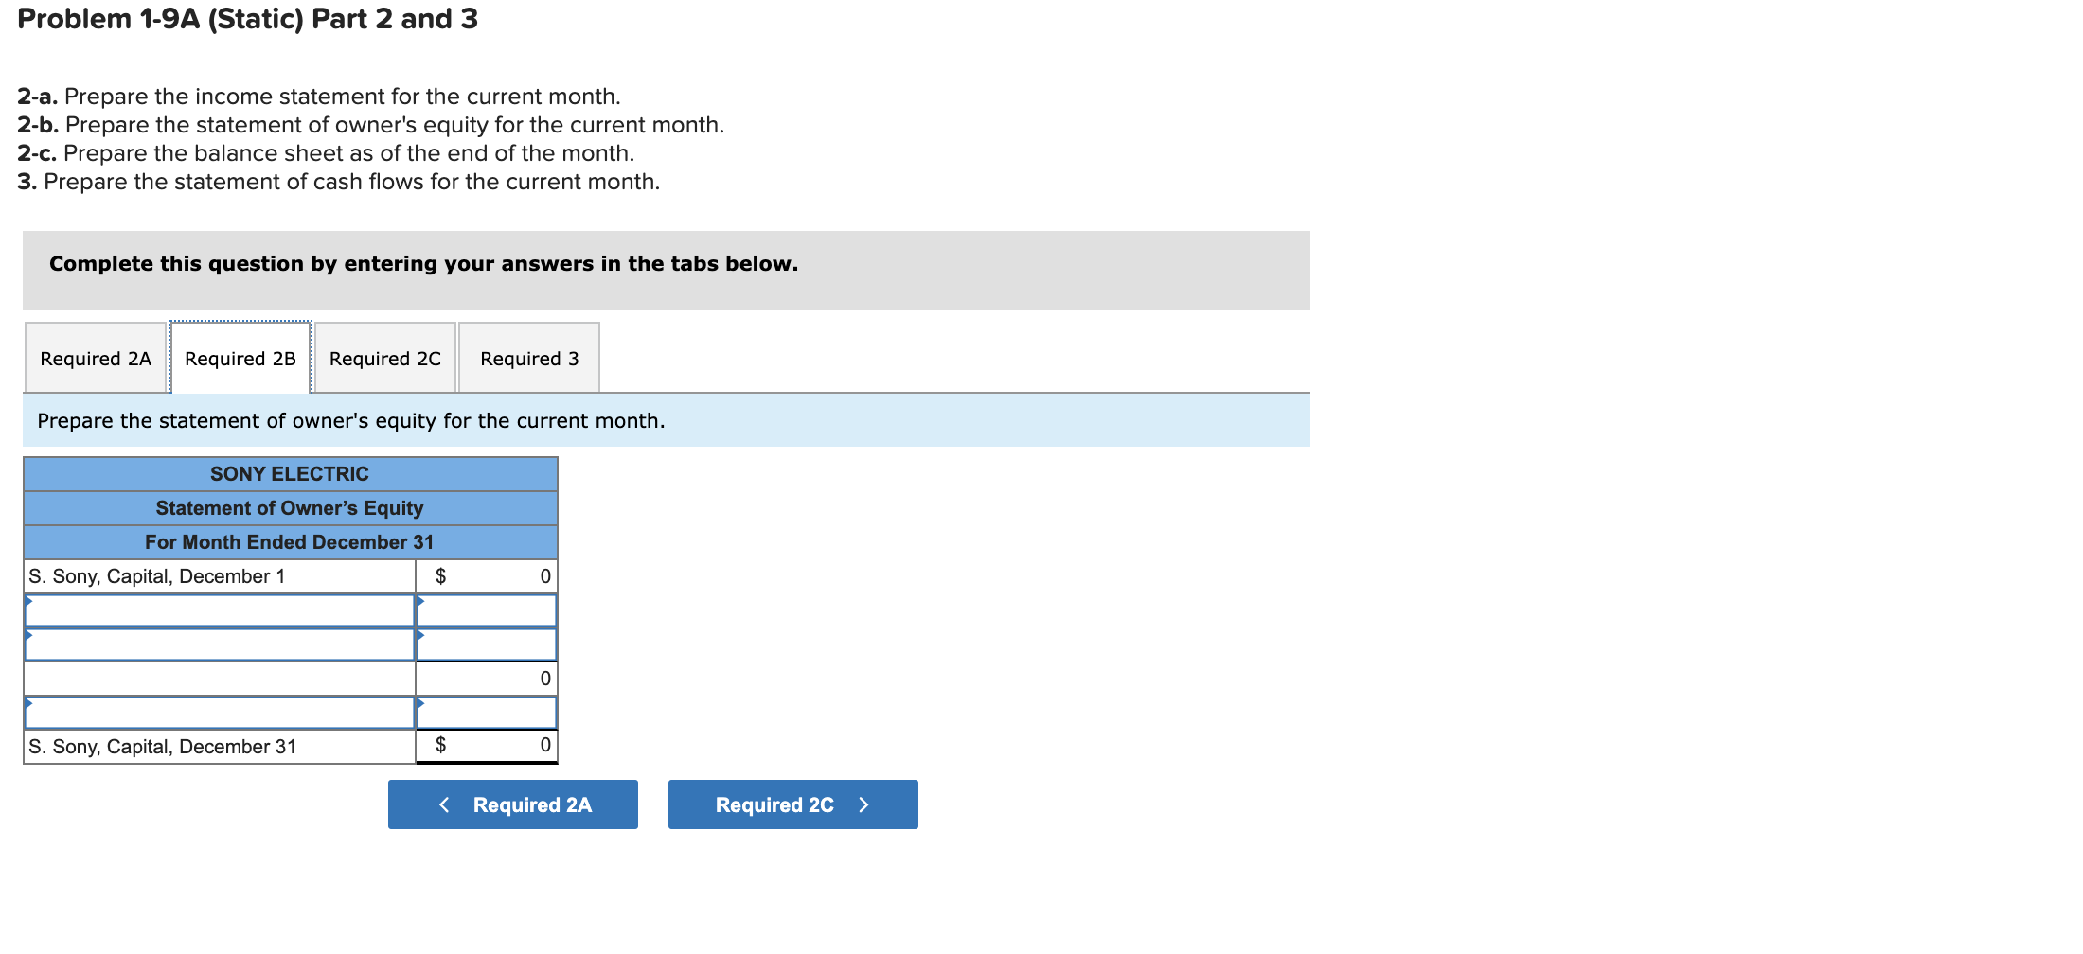Switch to the Required 2A tab
The image size is (2083, 954).
pos(95,358)
